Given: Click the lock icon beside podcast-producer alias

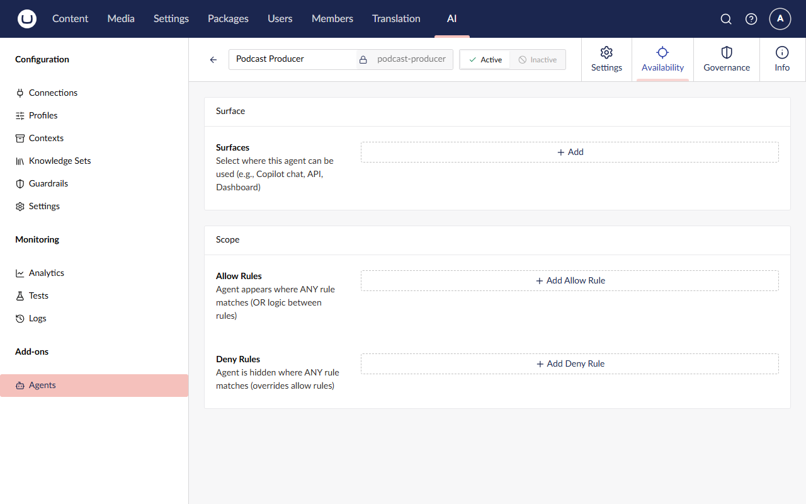Looking at the screenshot, I should (x=363, y=59).
